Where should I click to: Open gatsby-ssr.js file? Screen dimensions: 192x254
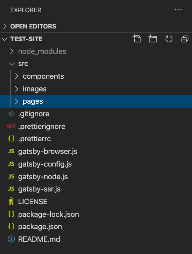click(x=39, y=189)
